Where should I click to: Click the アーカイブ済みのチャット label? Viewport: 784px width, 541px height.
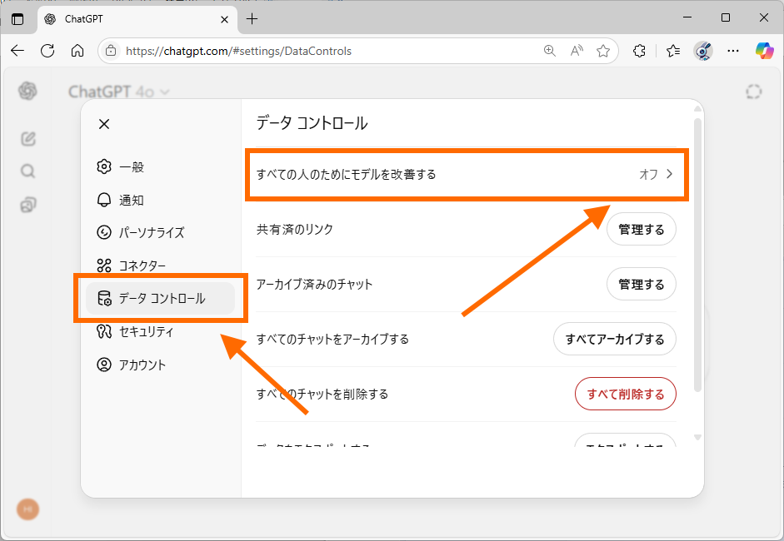314,285
